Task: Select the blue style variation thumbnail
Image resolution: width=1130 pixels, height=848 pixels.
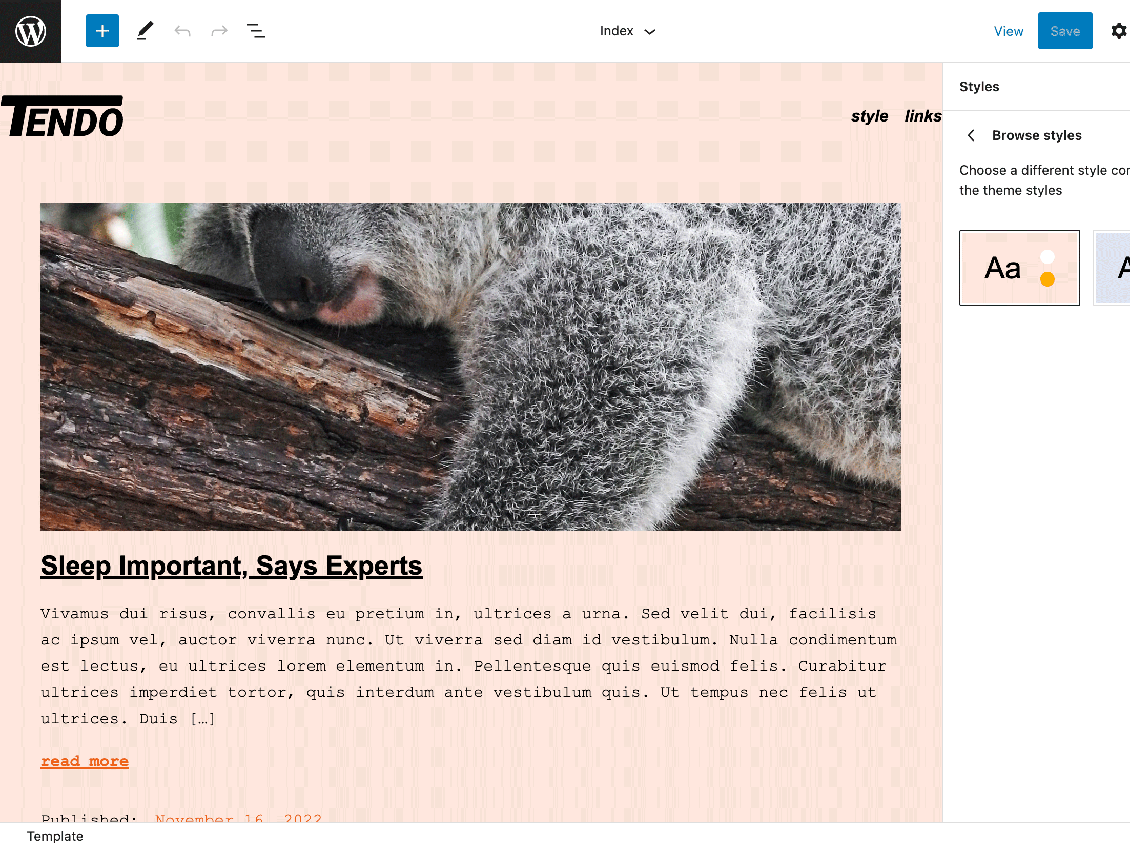Action: point(1112,268)
